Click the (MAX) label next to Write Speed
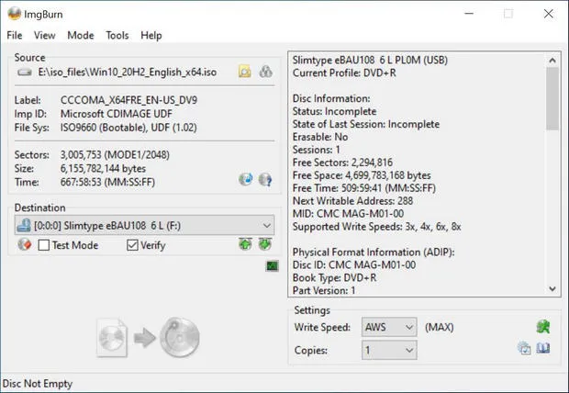The height and width of the screenshot is (393, 569). point(439,327)
